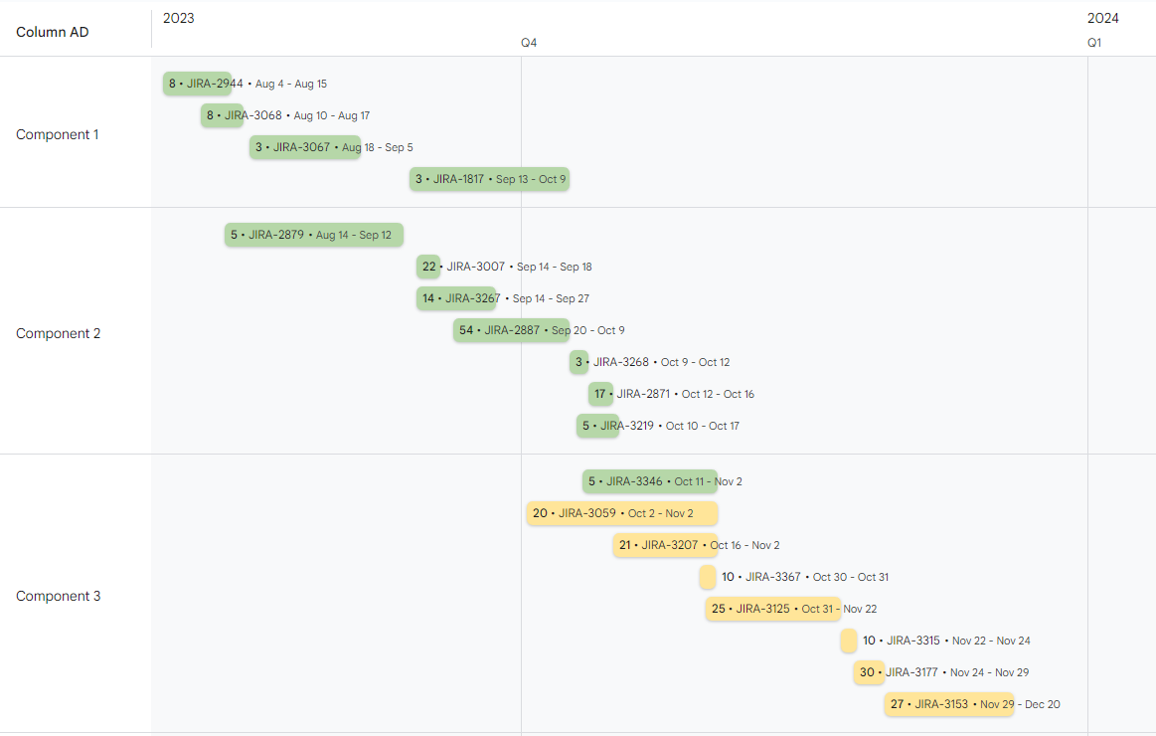Click the small green bar numbered 22 for JIRA-3007
The image size is (1156, 736).
point(428,267)
